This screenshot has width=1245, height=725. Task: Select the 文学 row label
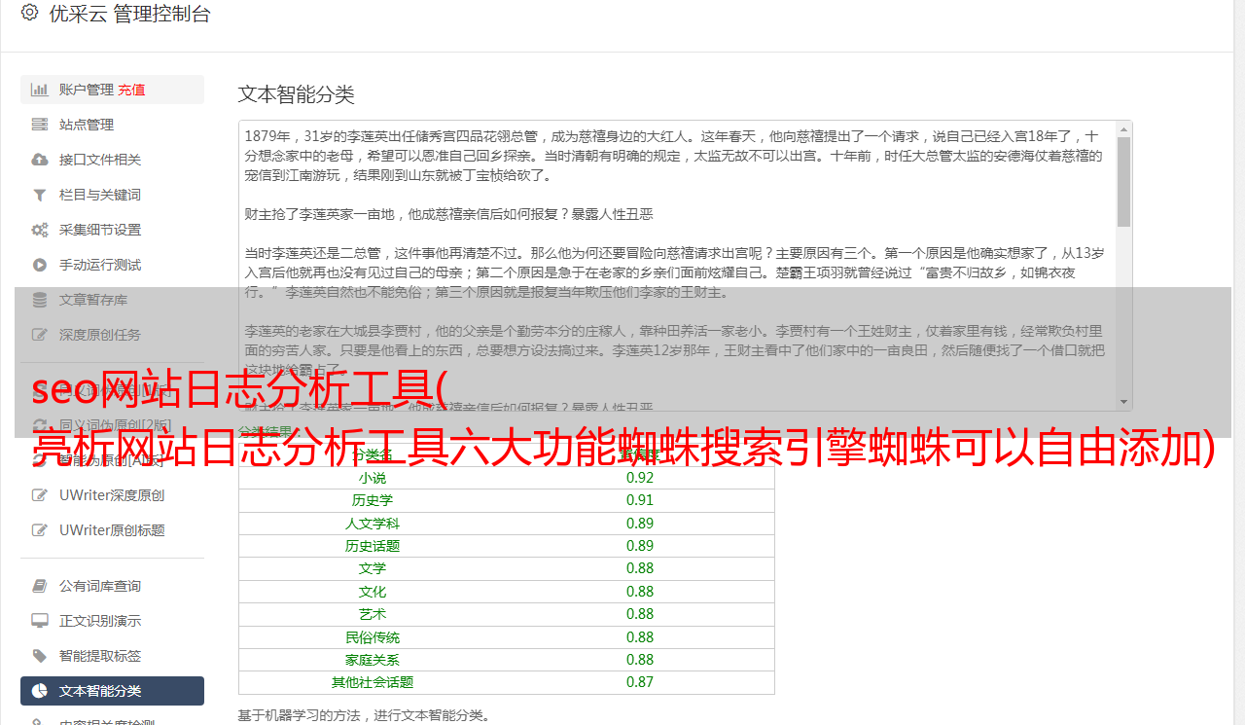pos(373,568)
